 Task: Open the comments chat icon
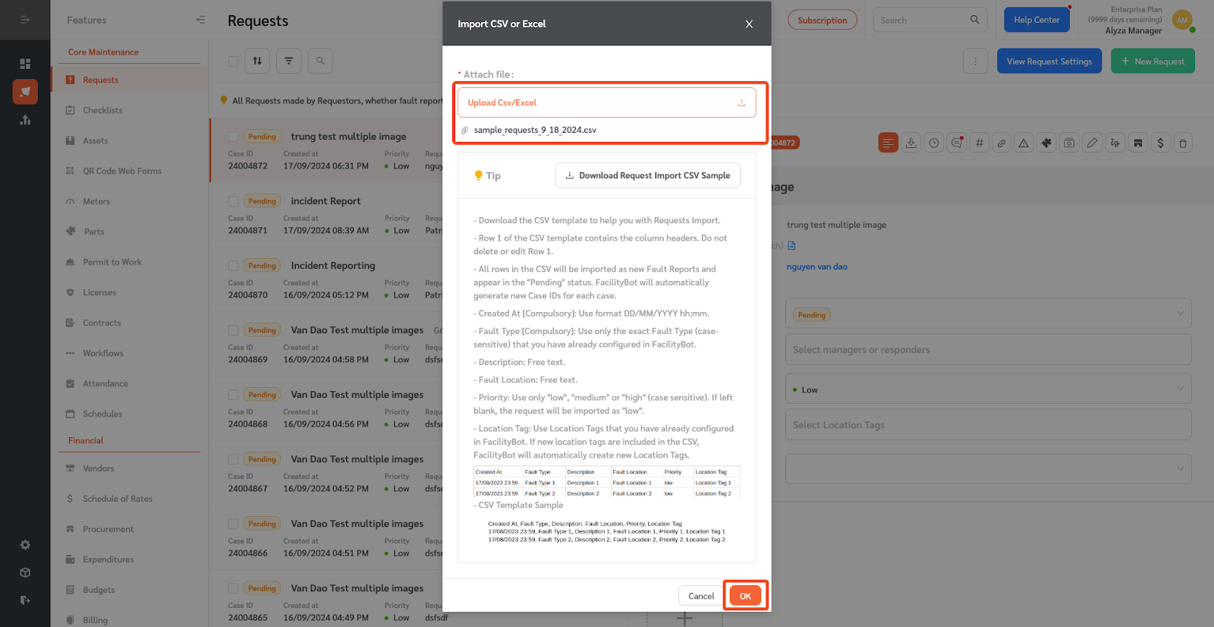coord(957,143)
